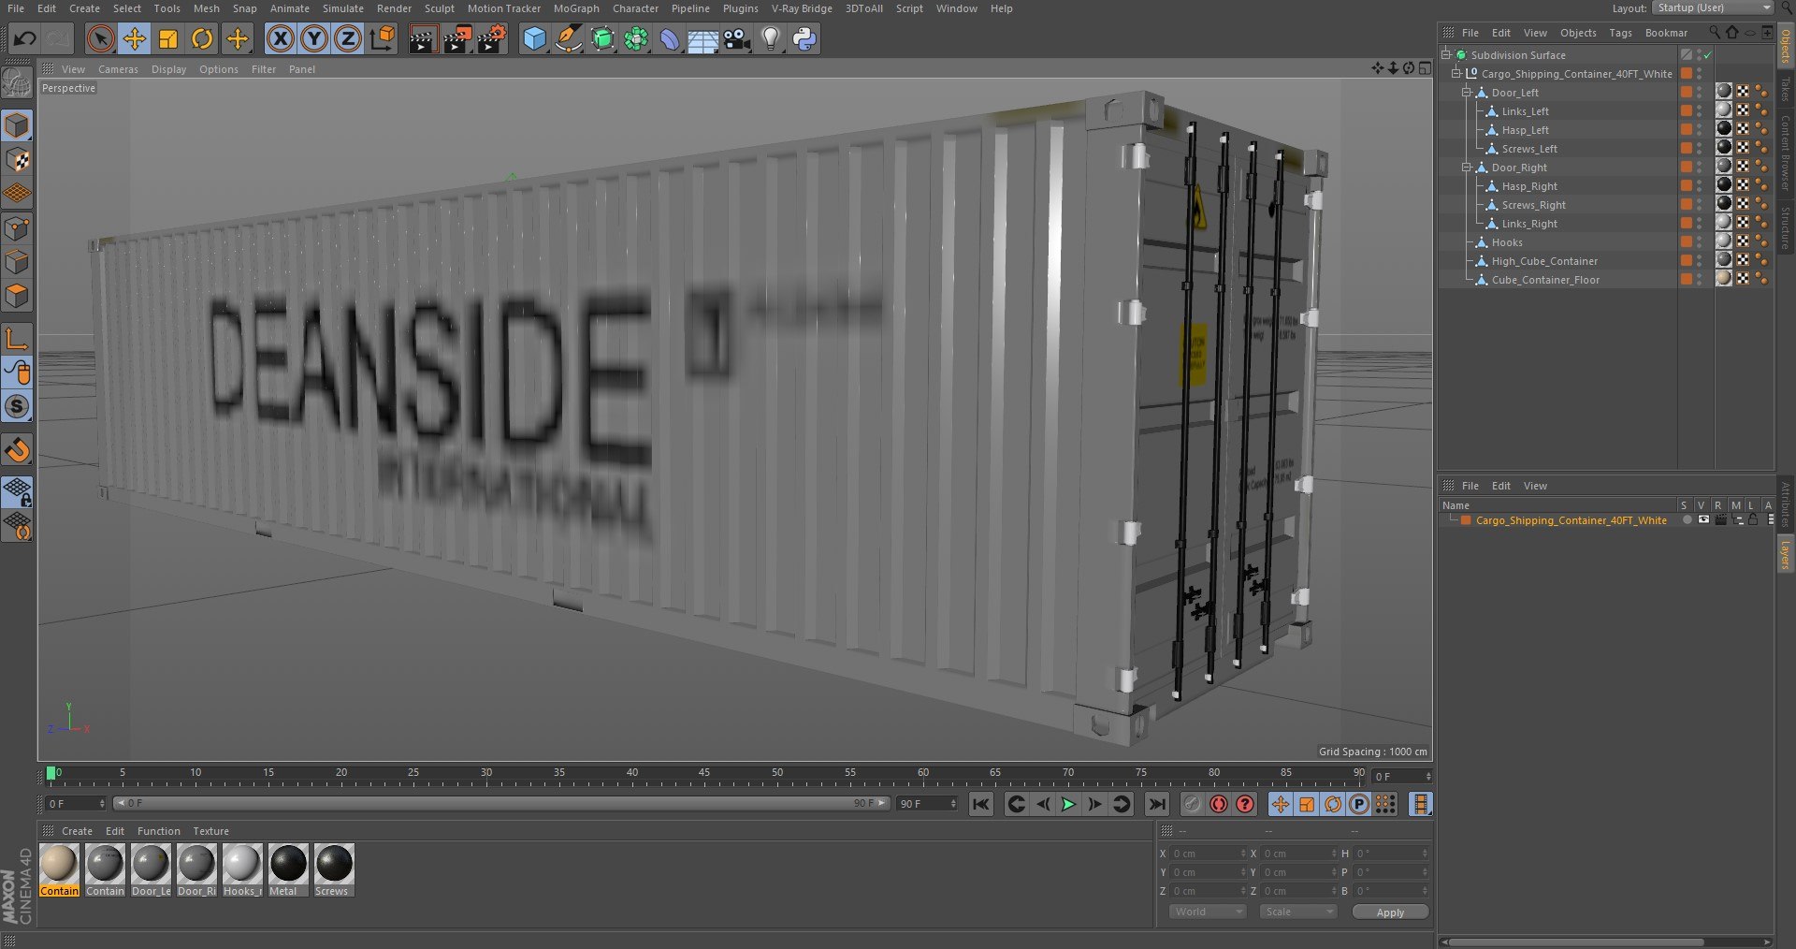The height and width of the screenshot is (949, 1796).
Task: Collapse Cargo_Shipping_Container_40FT_White object
Action: tap(1456, 73)
